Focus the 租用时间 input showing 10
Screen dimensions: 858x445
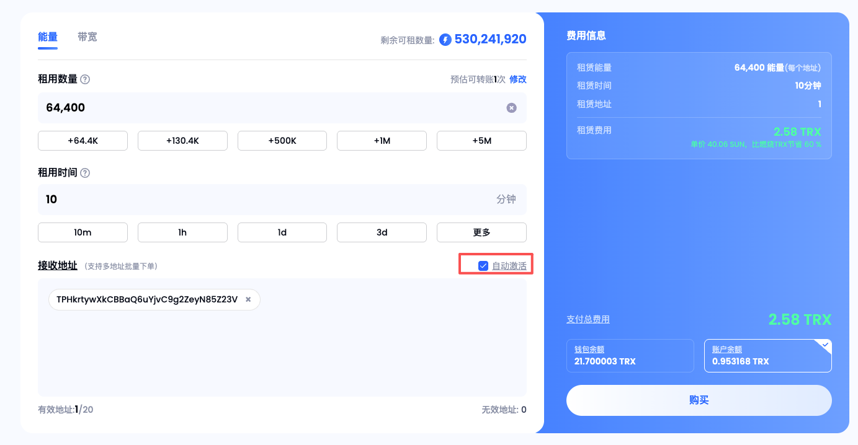click(282, 200)
